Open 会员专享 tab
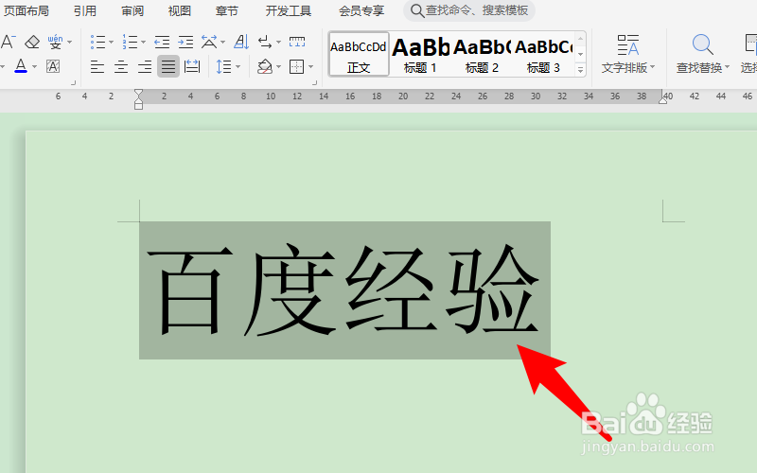Screen dimensions: 757x473 tap(361, 10)
